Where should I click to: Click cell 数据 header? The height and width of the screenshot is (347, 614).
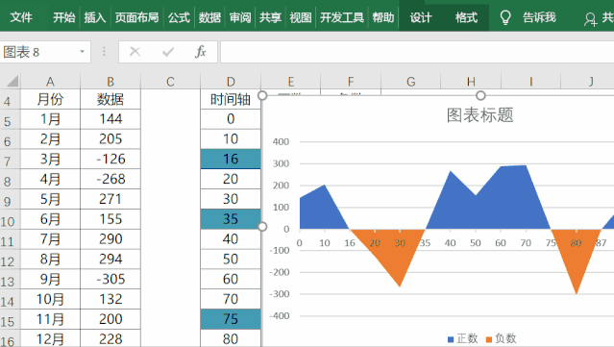(111, 99)
